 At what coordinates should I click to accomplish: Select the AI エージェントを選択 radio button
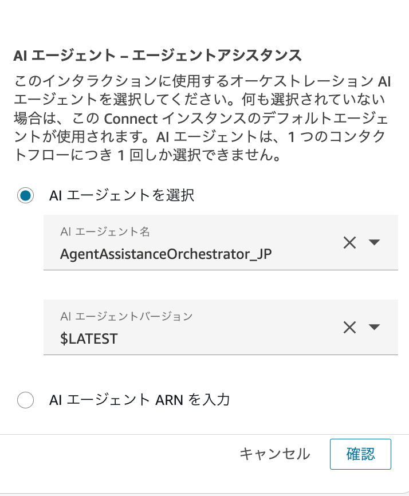pos(25,194)
